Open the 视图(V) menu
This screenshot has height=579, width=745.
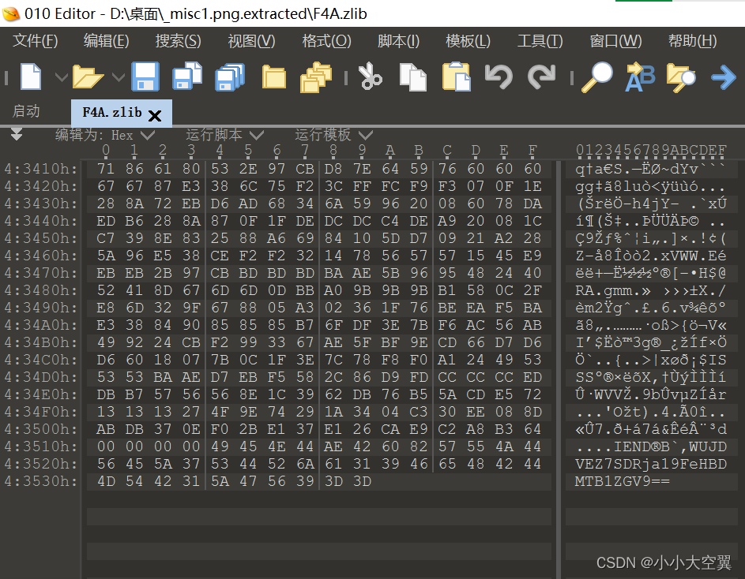251,41
